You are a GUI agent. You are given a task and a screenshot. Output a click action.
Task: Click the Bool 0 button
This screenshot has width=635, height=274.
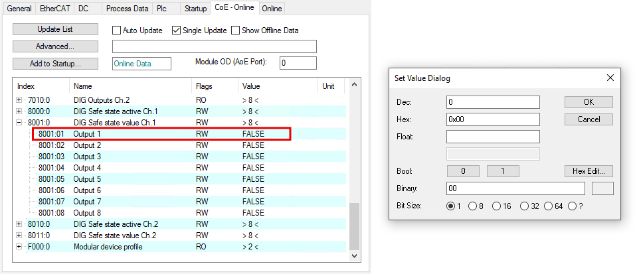463,171
